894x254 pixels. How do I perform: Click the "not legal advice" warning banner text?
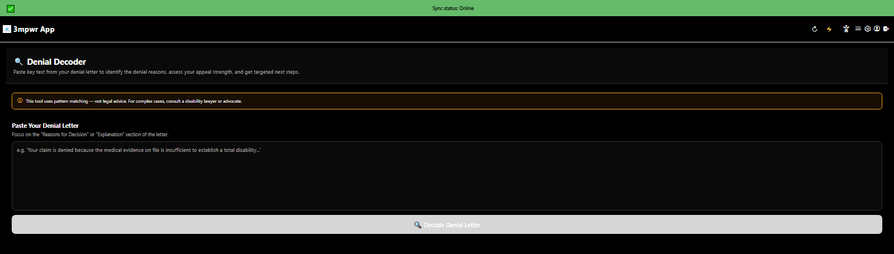pos(134,101)
